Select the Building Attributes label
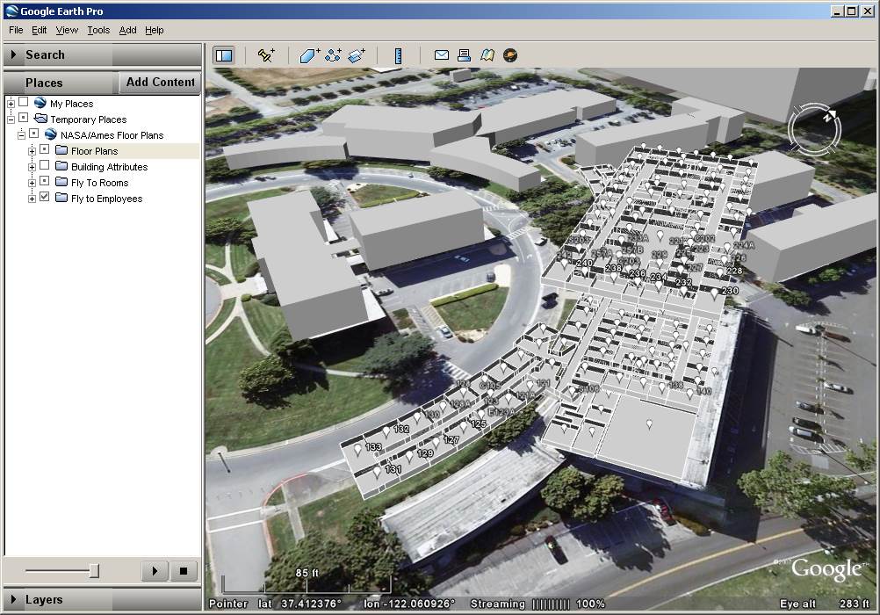The width and height of the screenshot is (880, 615). point(110,167)
